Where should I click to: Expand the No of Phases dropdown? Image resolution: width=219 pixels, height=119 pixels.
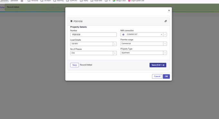115,53
